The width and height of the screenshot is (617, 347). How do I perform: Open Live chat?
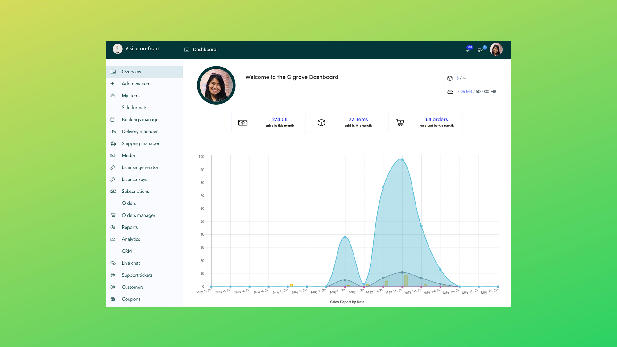pos(131,263)
